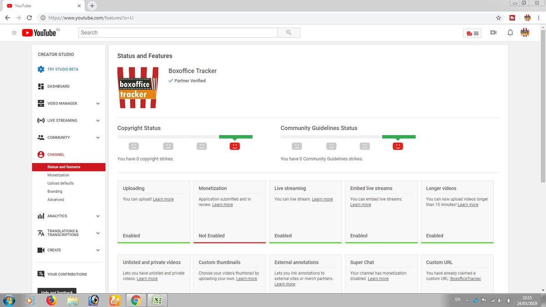546x307 pixels.
Task: Click the browser address bar URL
Action: (91, 18)
